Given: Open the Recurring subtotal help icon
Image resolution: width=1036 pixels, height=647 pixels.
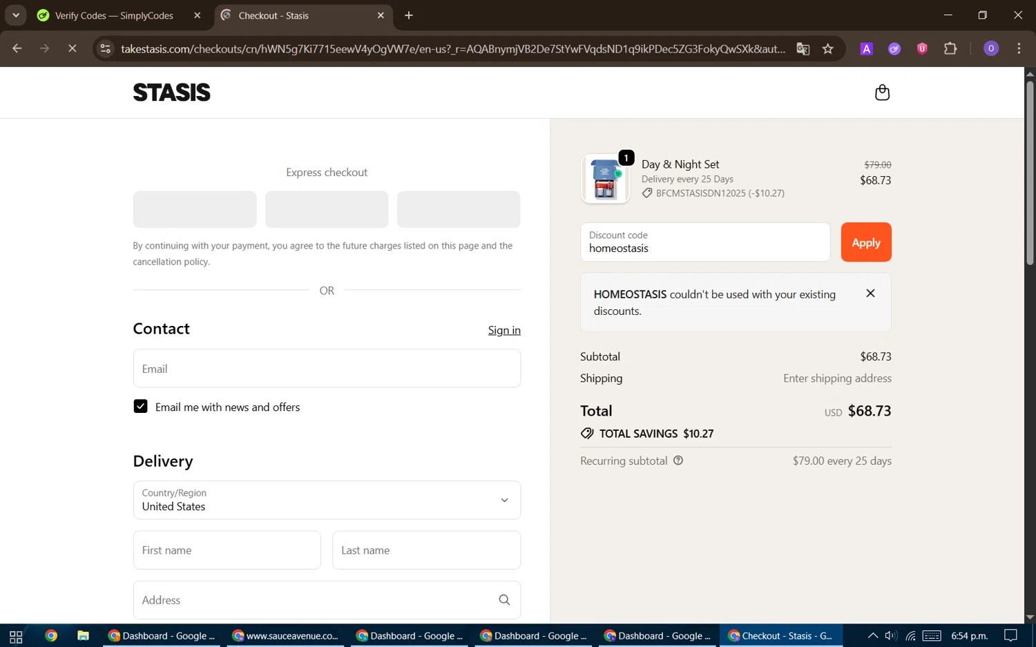Looking at the screenshot, I should (678, 461).
